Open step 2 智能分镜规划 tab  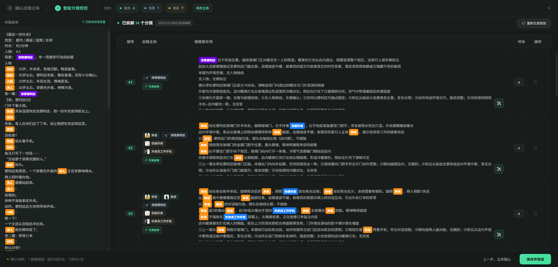point(71,8)
